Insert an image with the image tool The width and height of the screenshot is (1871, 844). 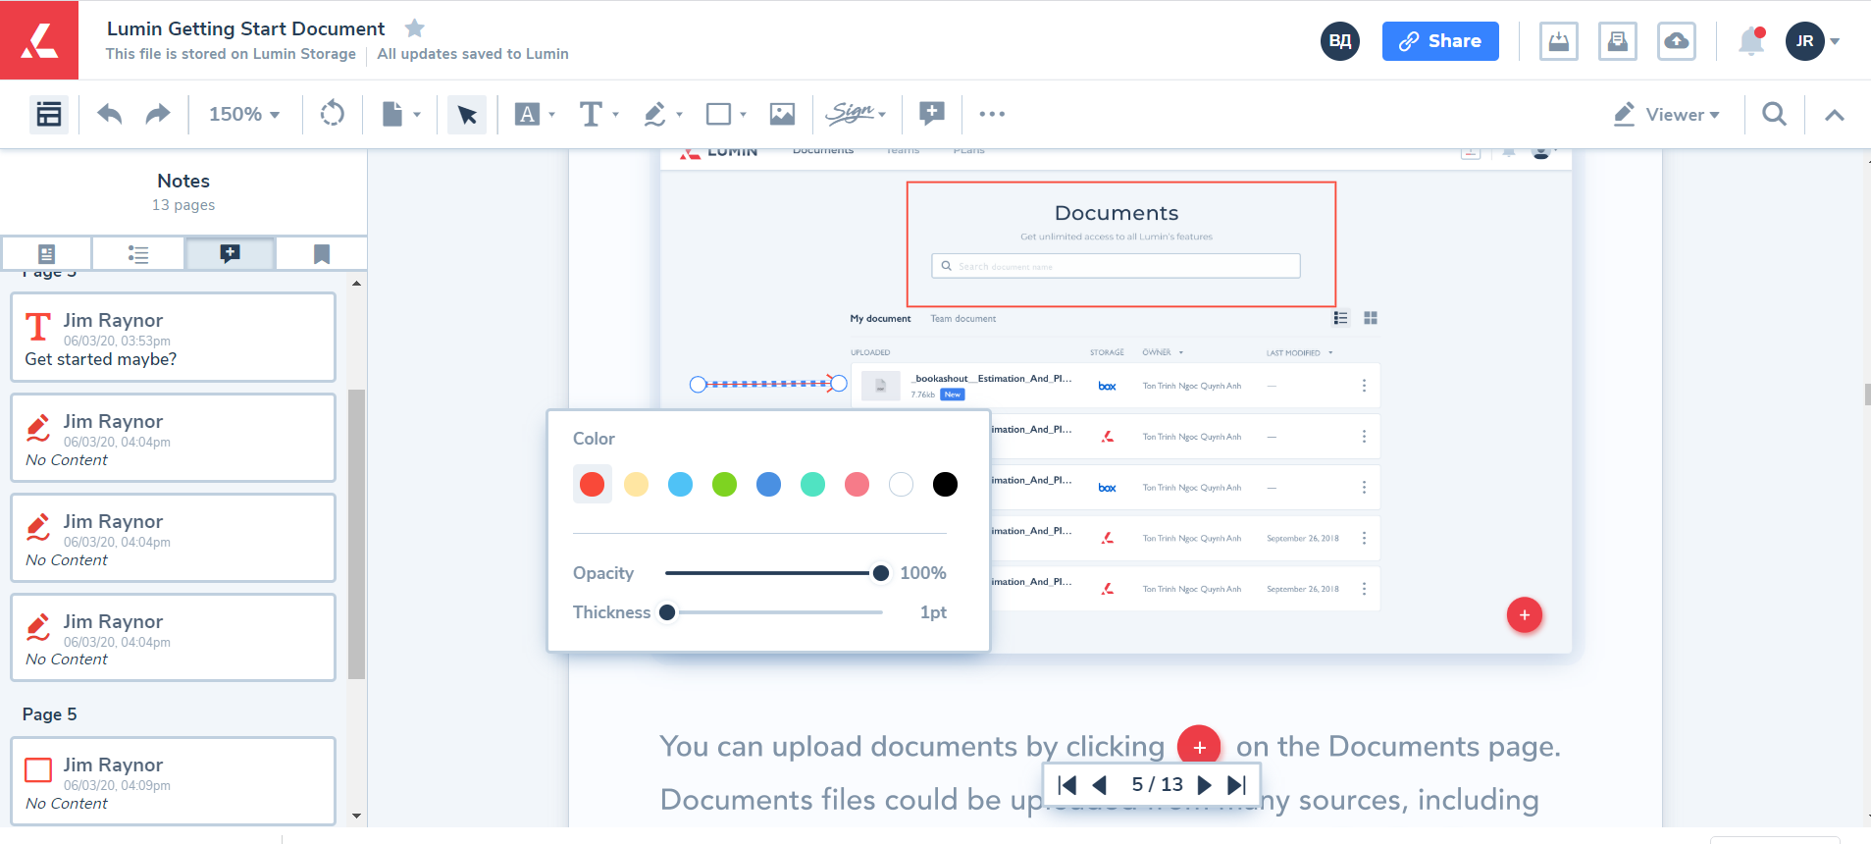point(782,115)
